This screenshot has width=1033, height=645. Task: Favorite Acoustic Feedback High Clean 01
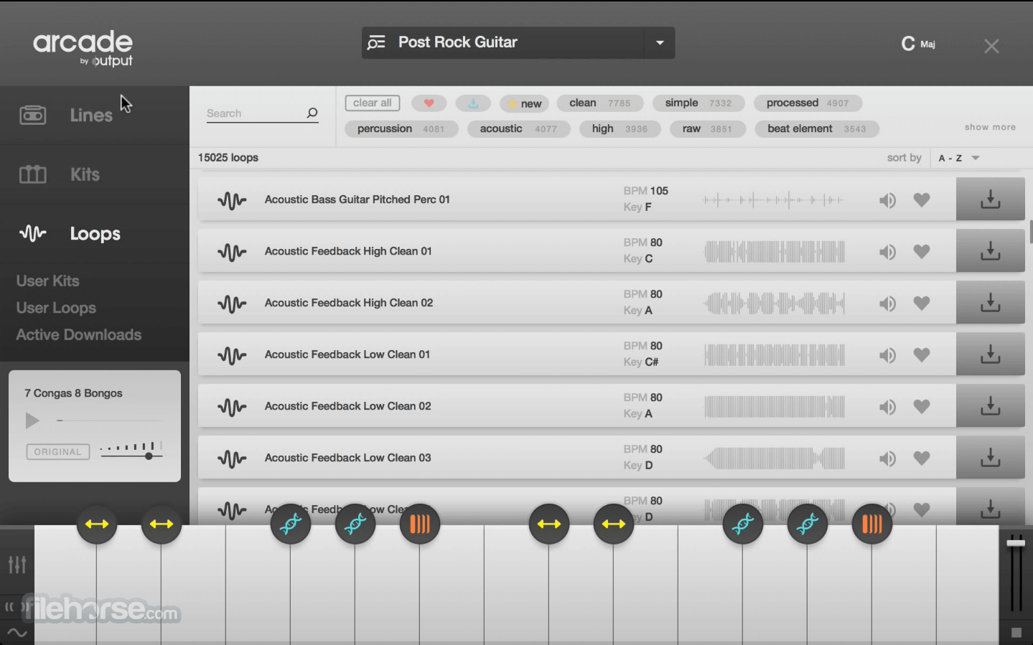pos(922,252)
